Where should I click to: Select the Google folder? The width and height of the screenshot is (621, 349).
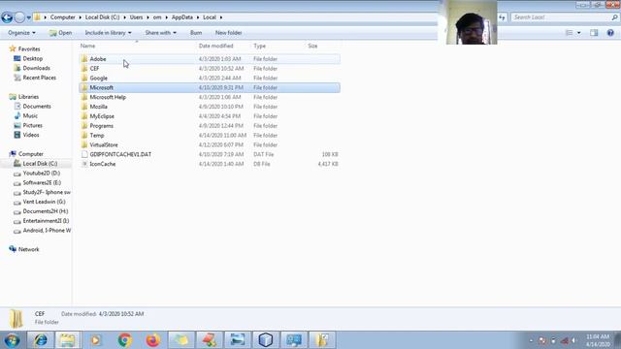click(x=210, y=78)
